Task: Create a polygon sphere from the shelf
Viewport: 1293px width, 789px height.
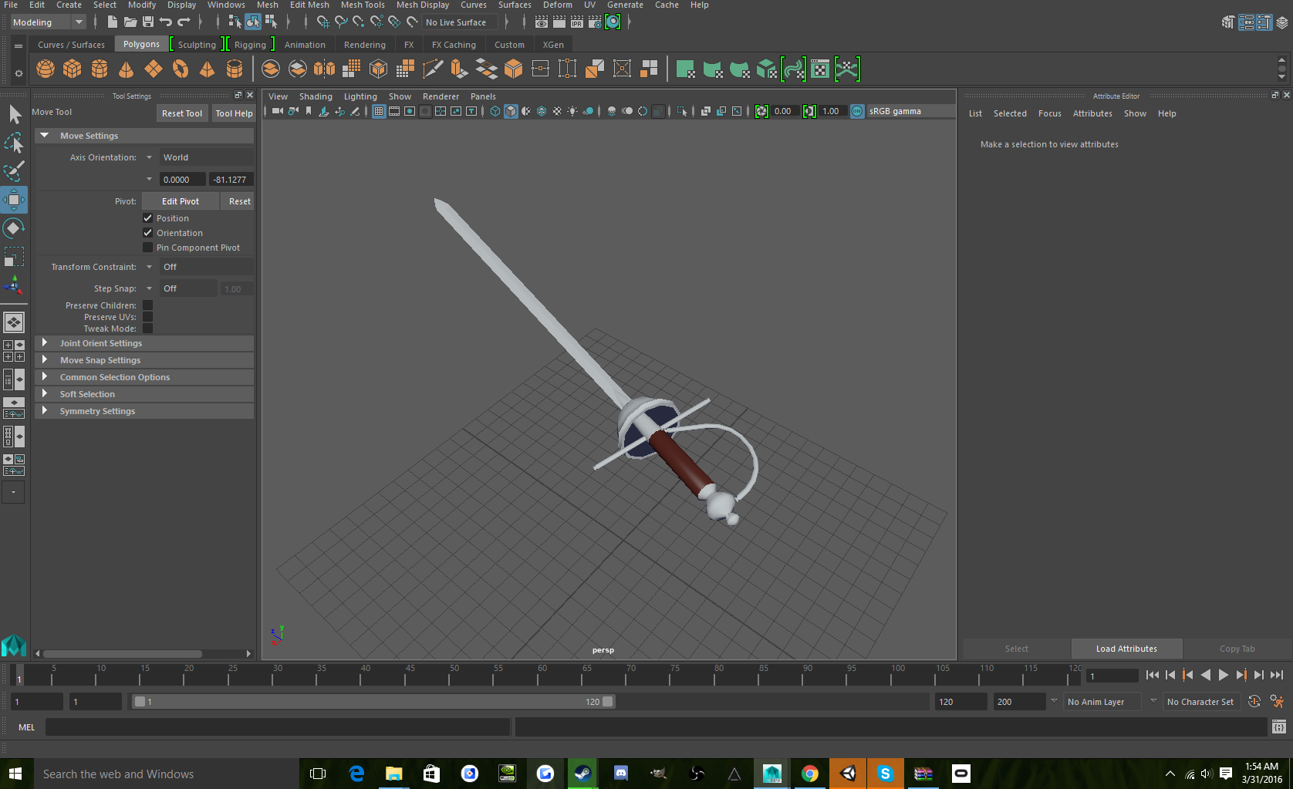Action: [x=45, y=69]
